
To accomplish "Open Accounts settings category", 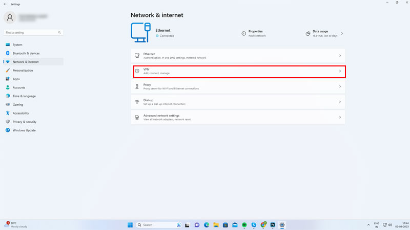I will (33, 87).
